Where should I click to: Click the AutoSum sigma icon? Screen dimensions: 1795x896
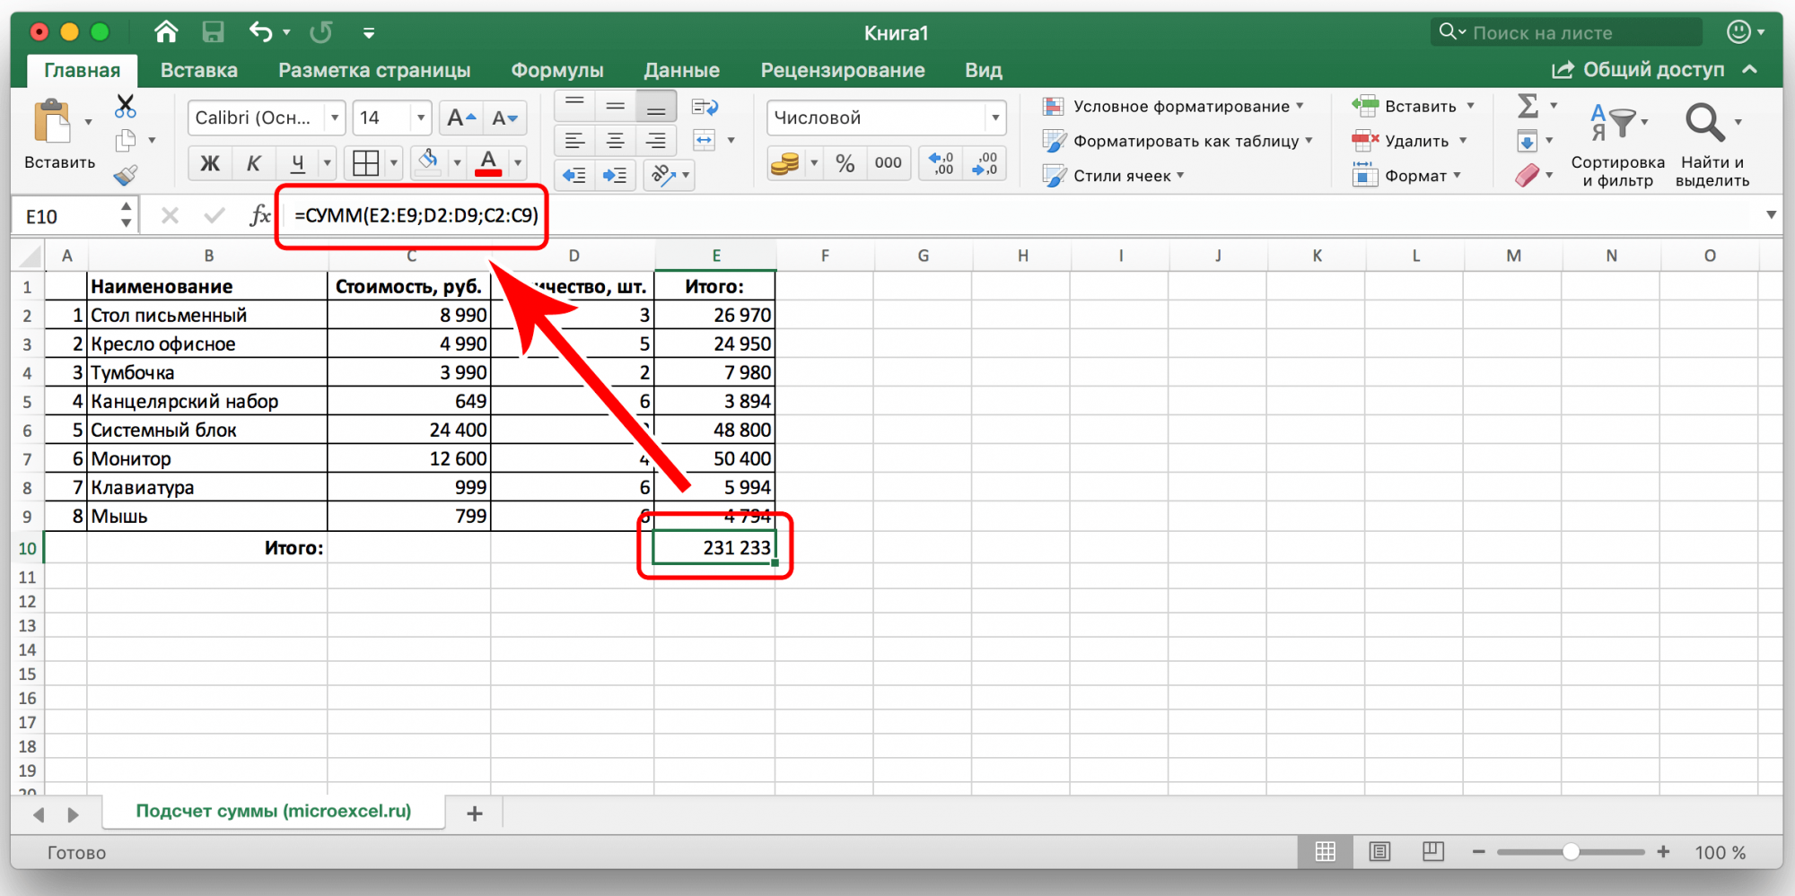pyautogui.click(x=1528, y=106)
